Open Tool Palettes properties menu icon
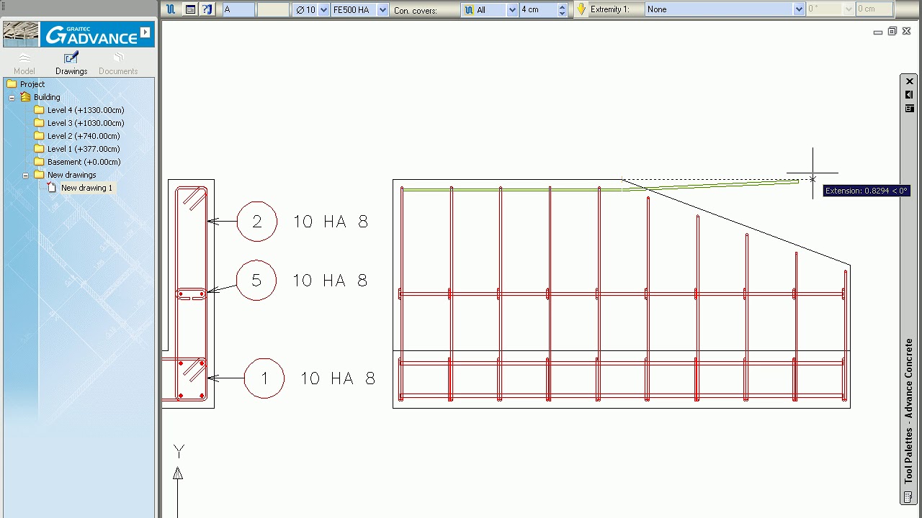 [x=909, y=109]
